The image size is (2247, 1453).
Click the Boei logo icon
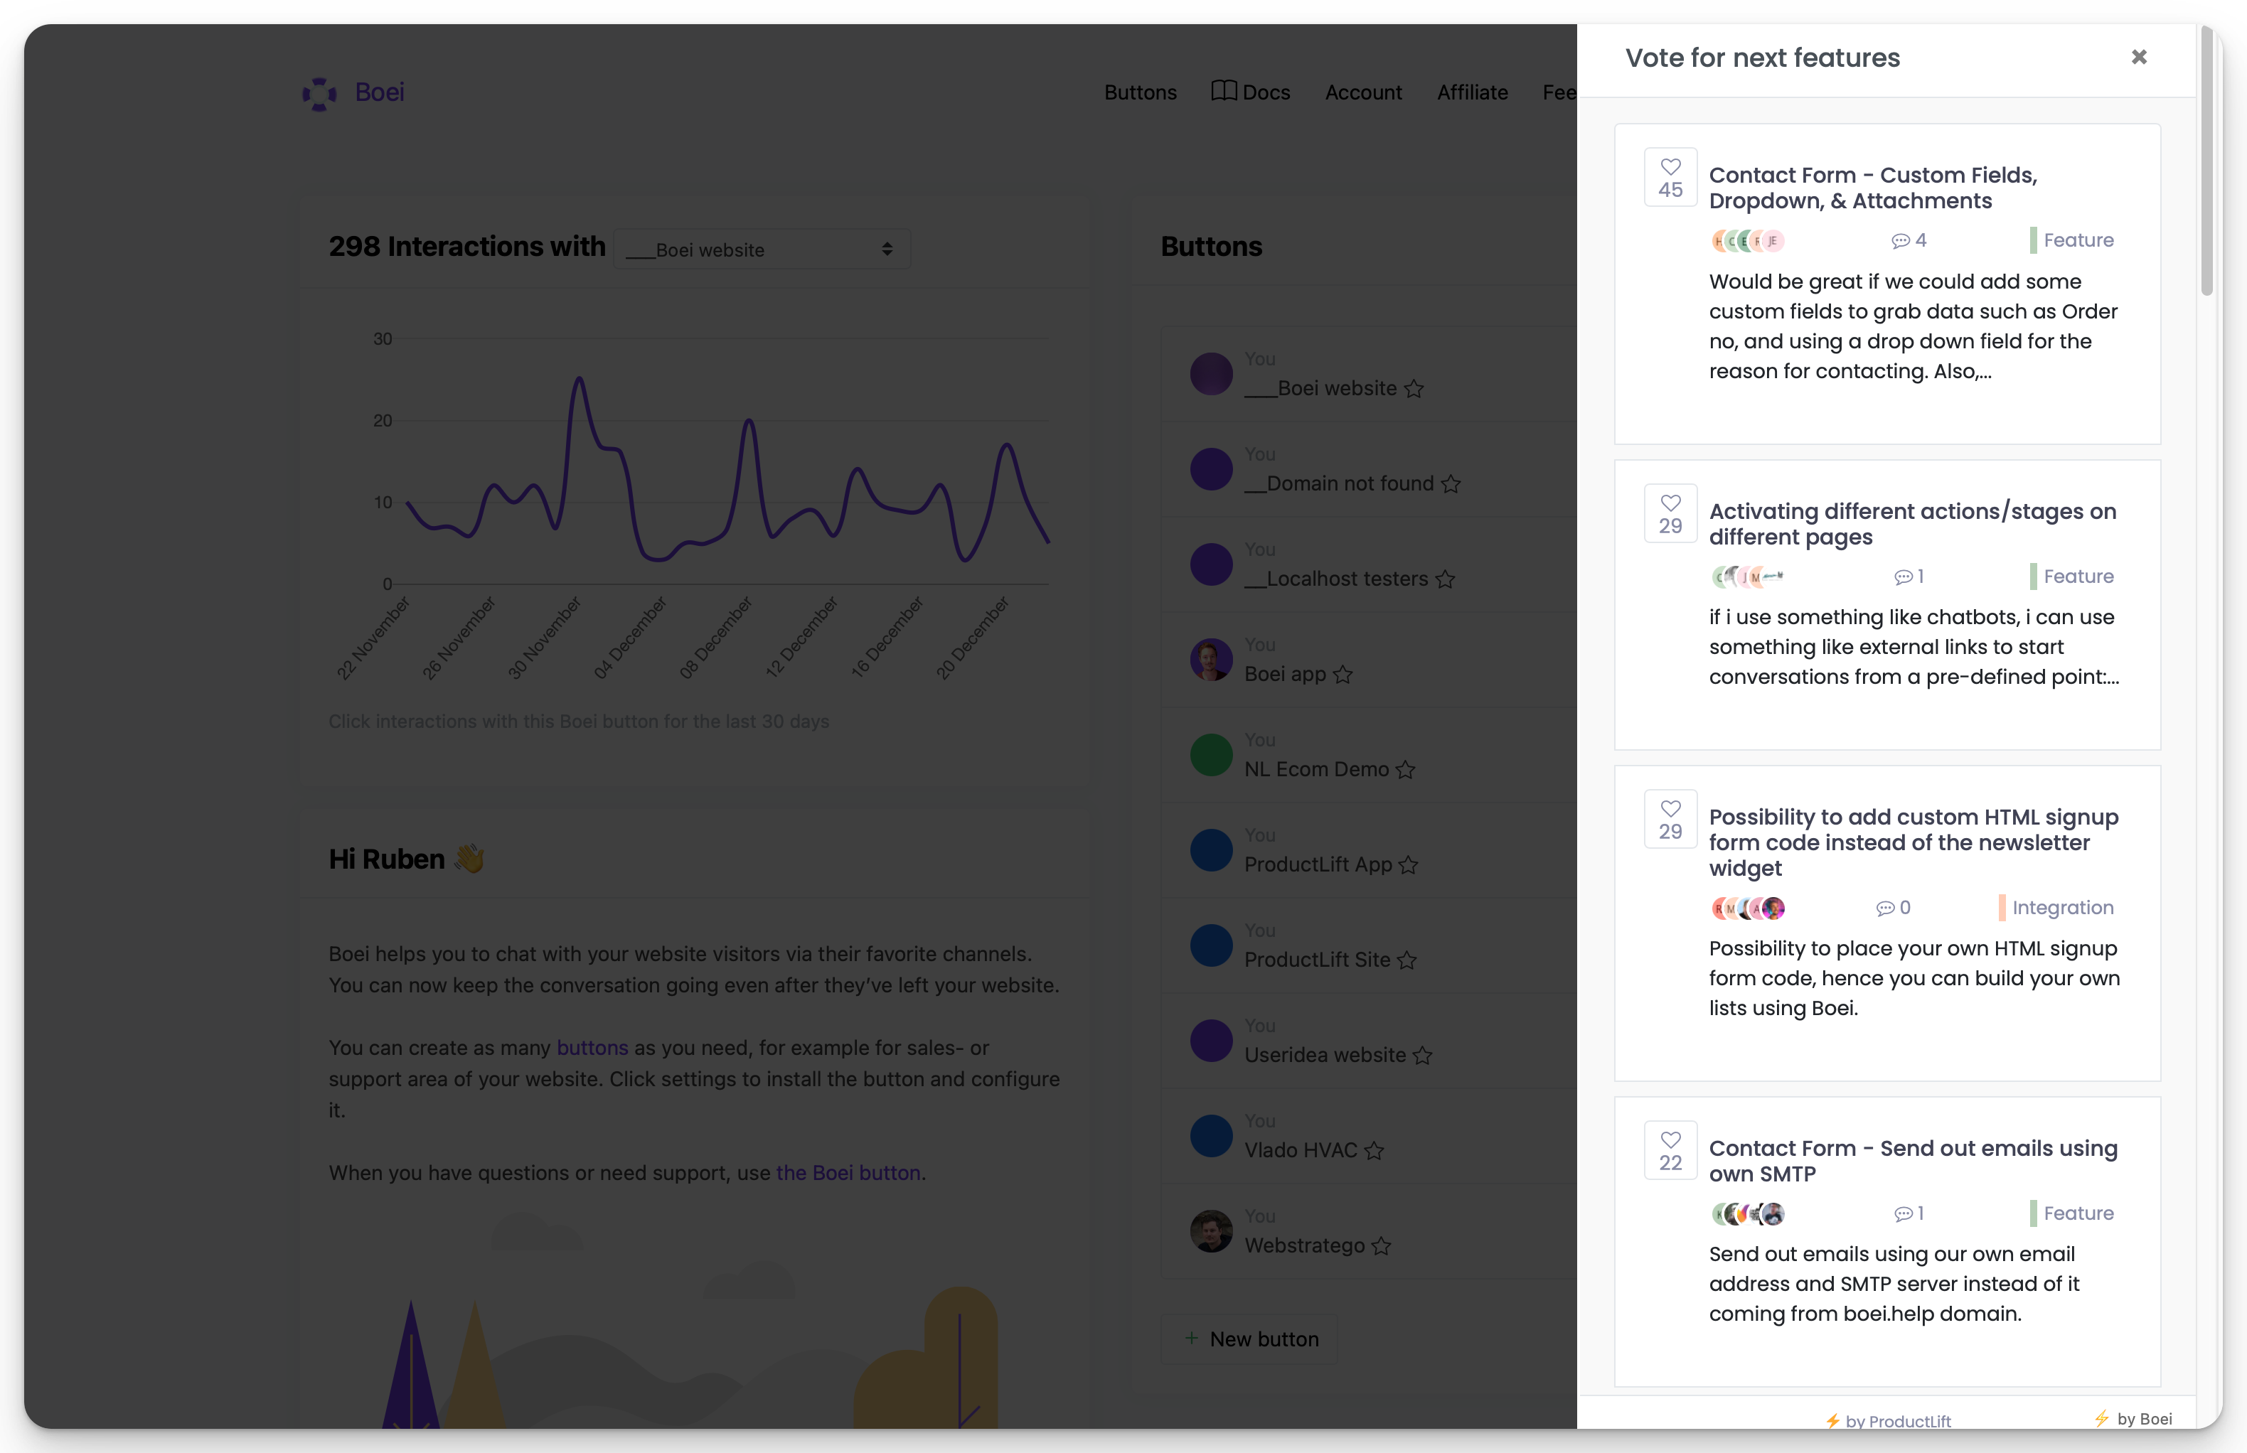pos(320,92)
